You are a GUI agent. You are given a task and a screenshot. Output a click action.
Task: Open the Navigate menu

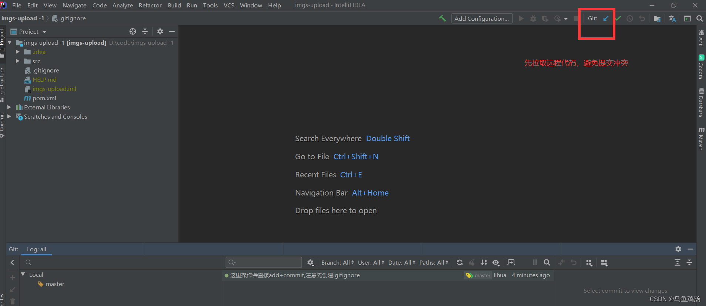(74, 5)
